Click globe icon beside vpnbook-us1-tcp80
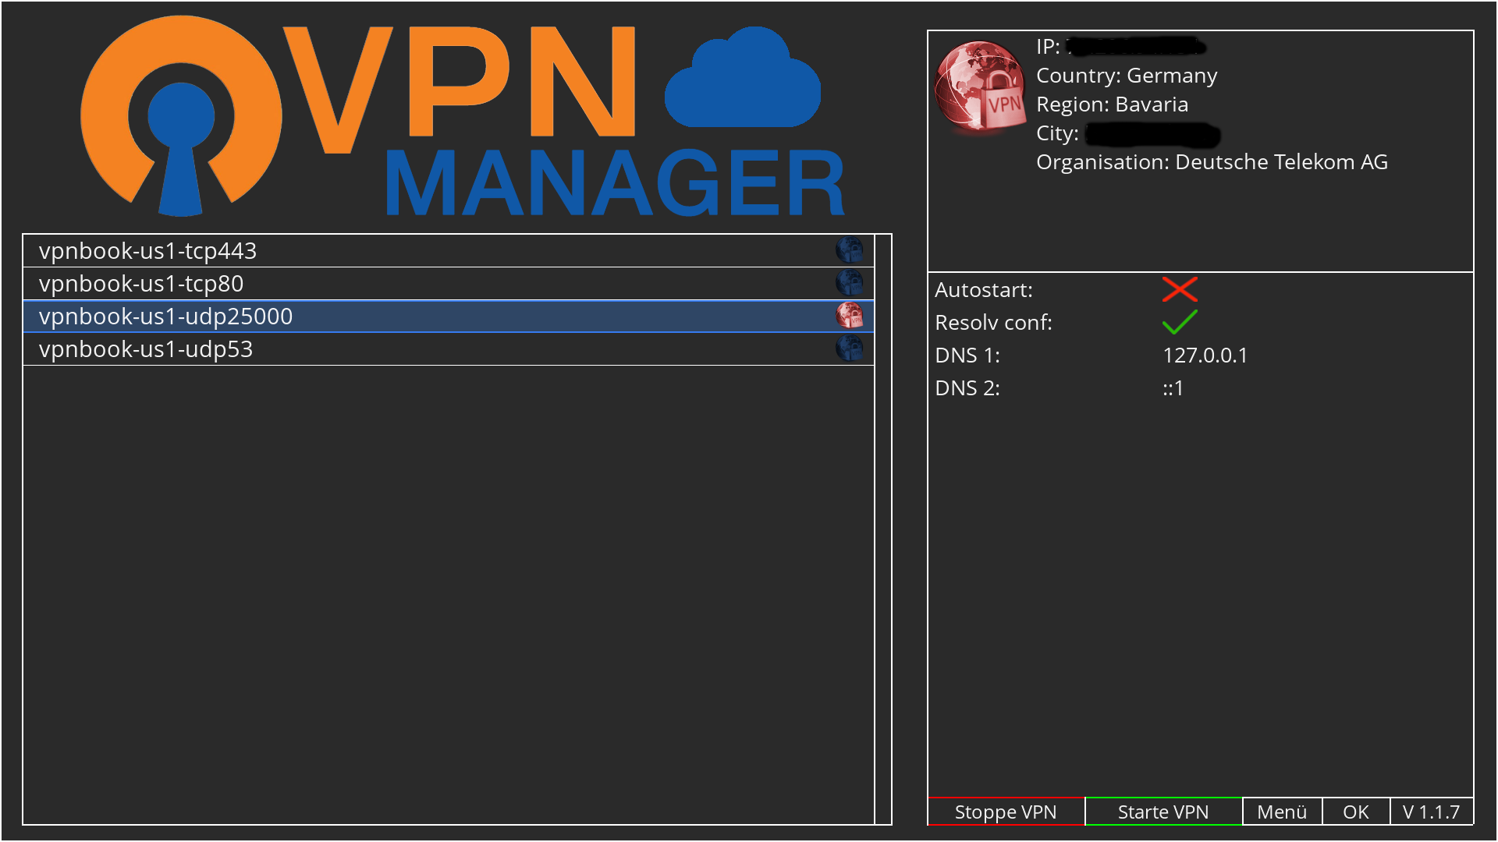This screenshot has height=842, width=1498. (849, 283)
